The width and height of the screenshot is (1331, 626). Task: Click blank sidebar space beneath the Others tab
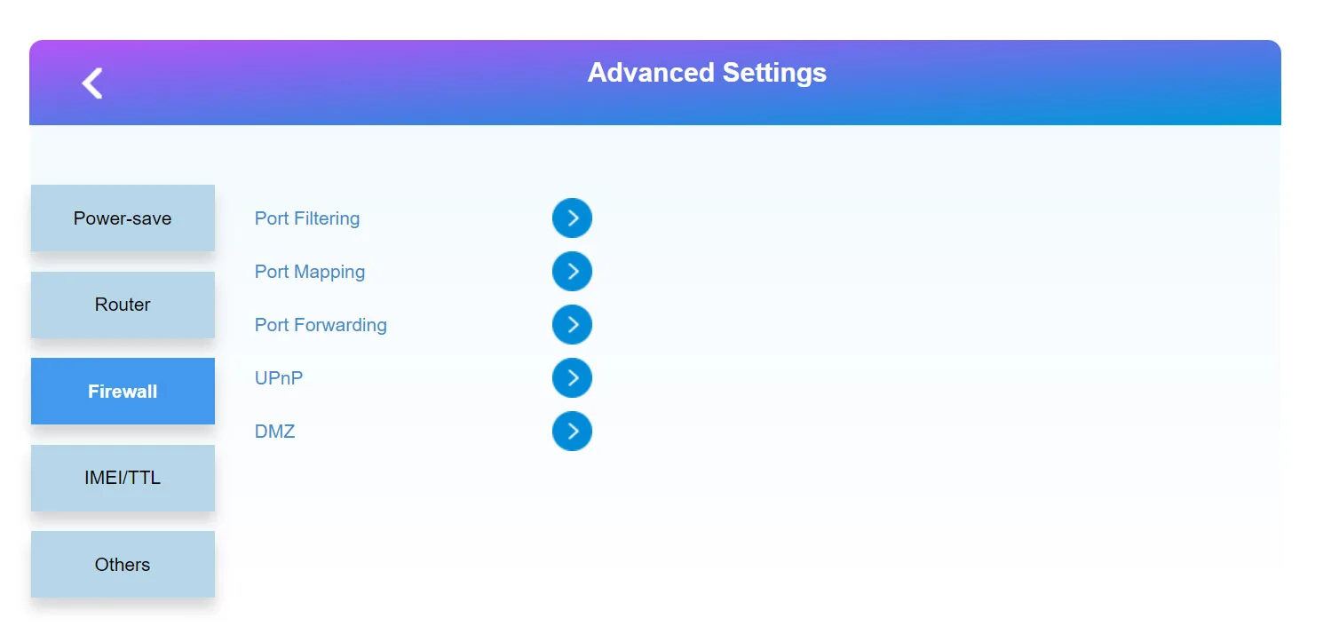click(x=123, y=613)
